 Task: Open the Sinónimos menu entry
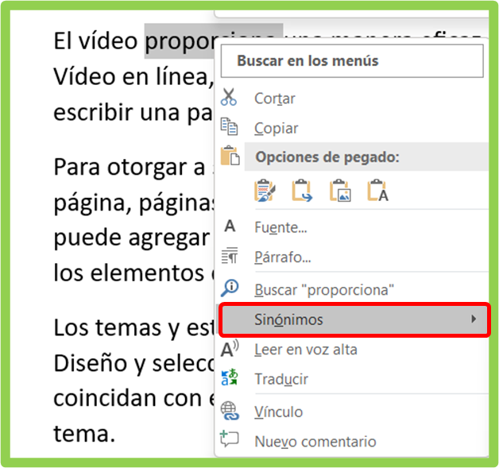pos(354,319)
